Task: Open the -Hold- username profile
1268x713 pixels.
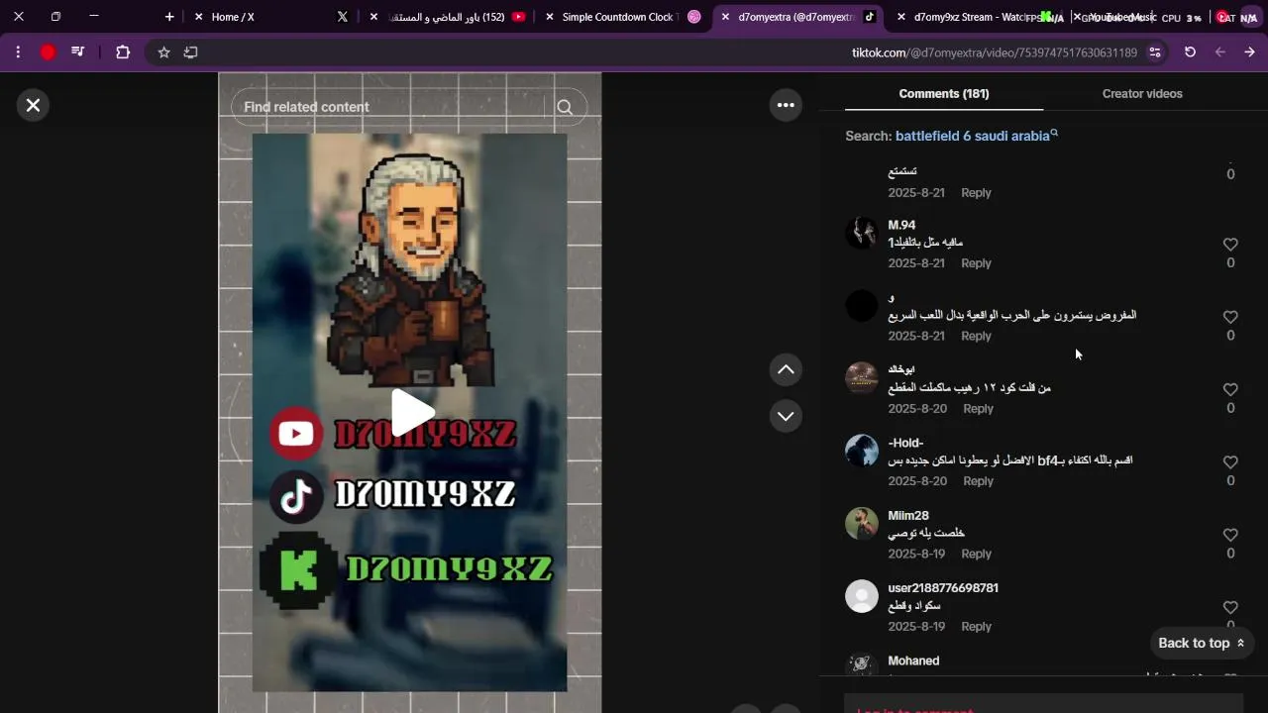Action: tap(905, 443)
